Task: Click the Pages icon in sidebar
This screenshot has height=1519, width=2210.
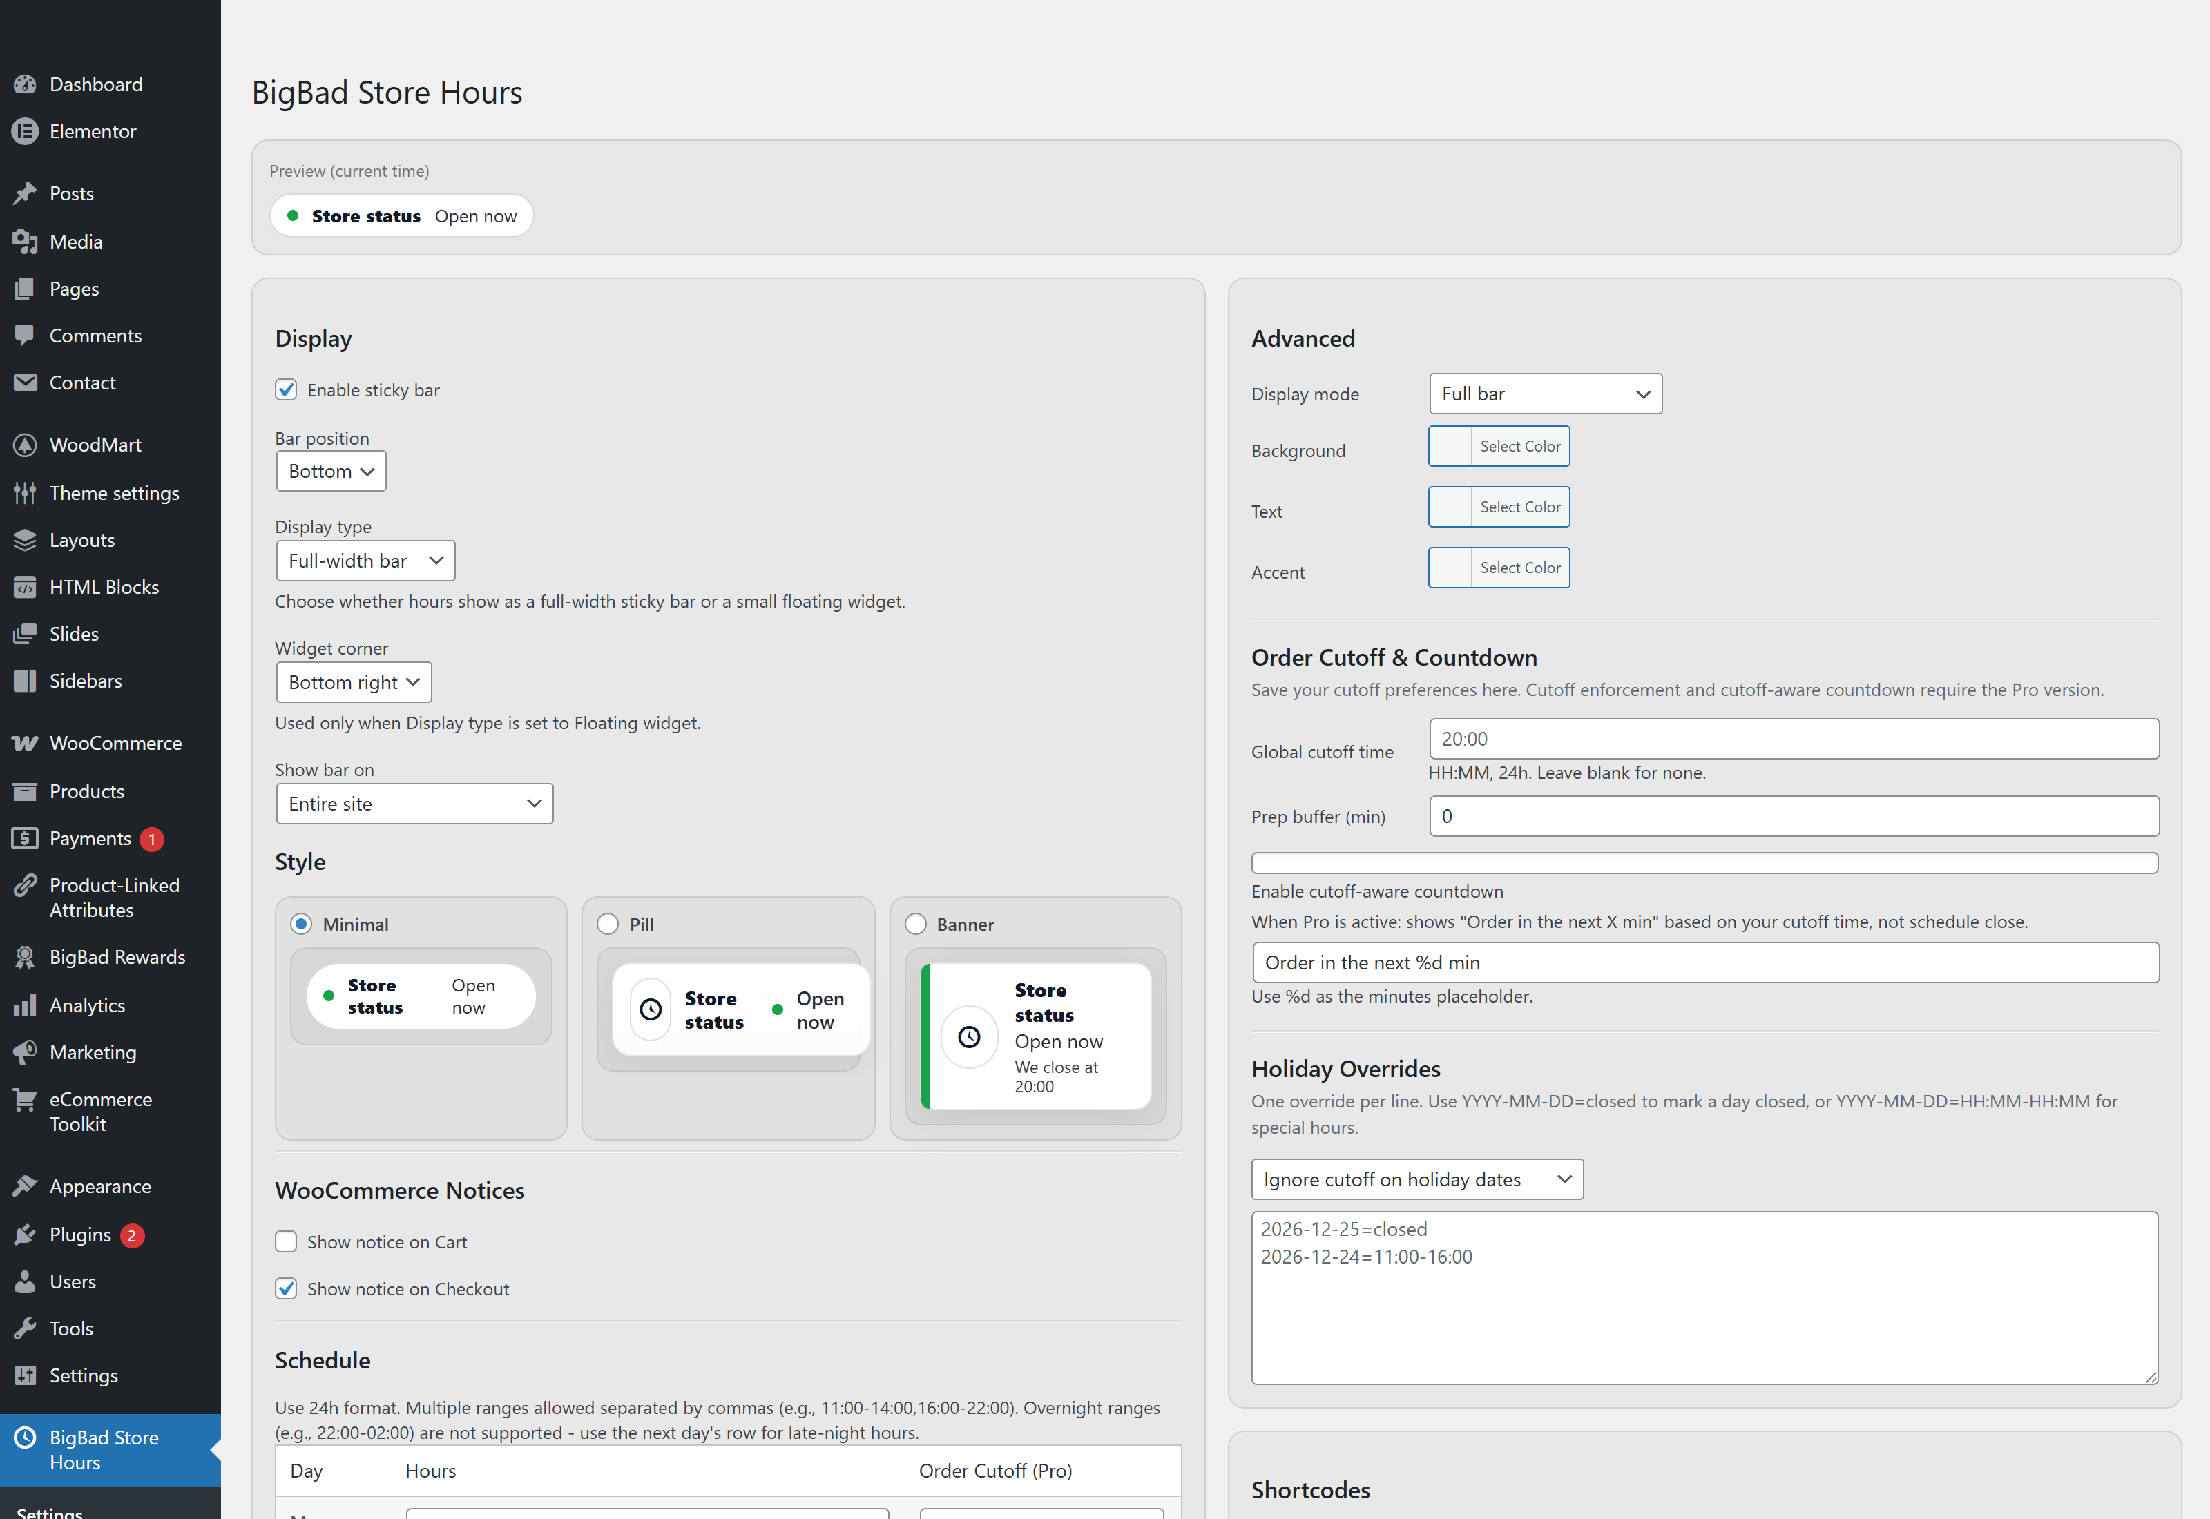Action: 26,289
